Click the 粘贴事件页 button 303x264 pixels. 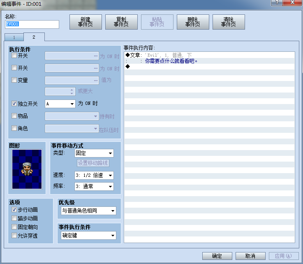coord(157,22)
